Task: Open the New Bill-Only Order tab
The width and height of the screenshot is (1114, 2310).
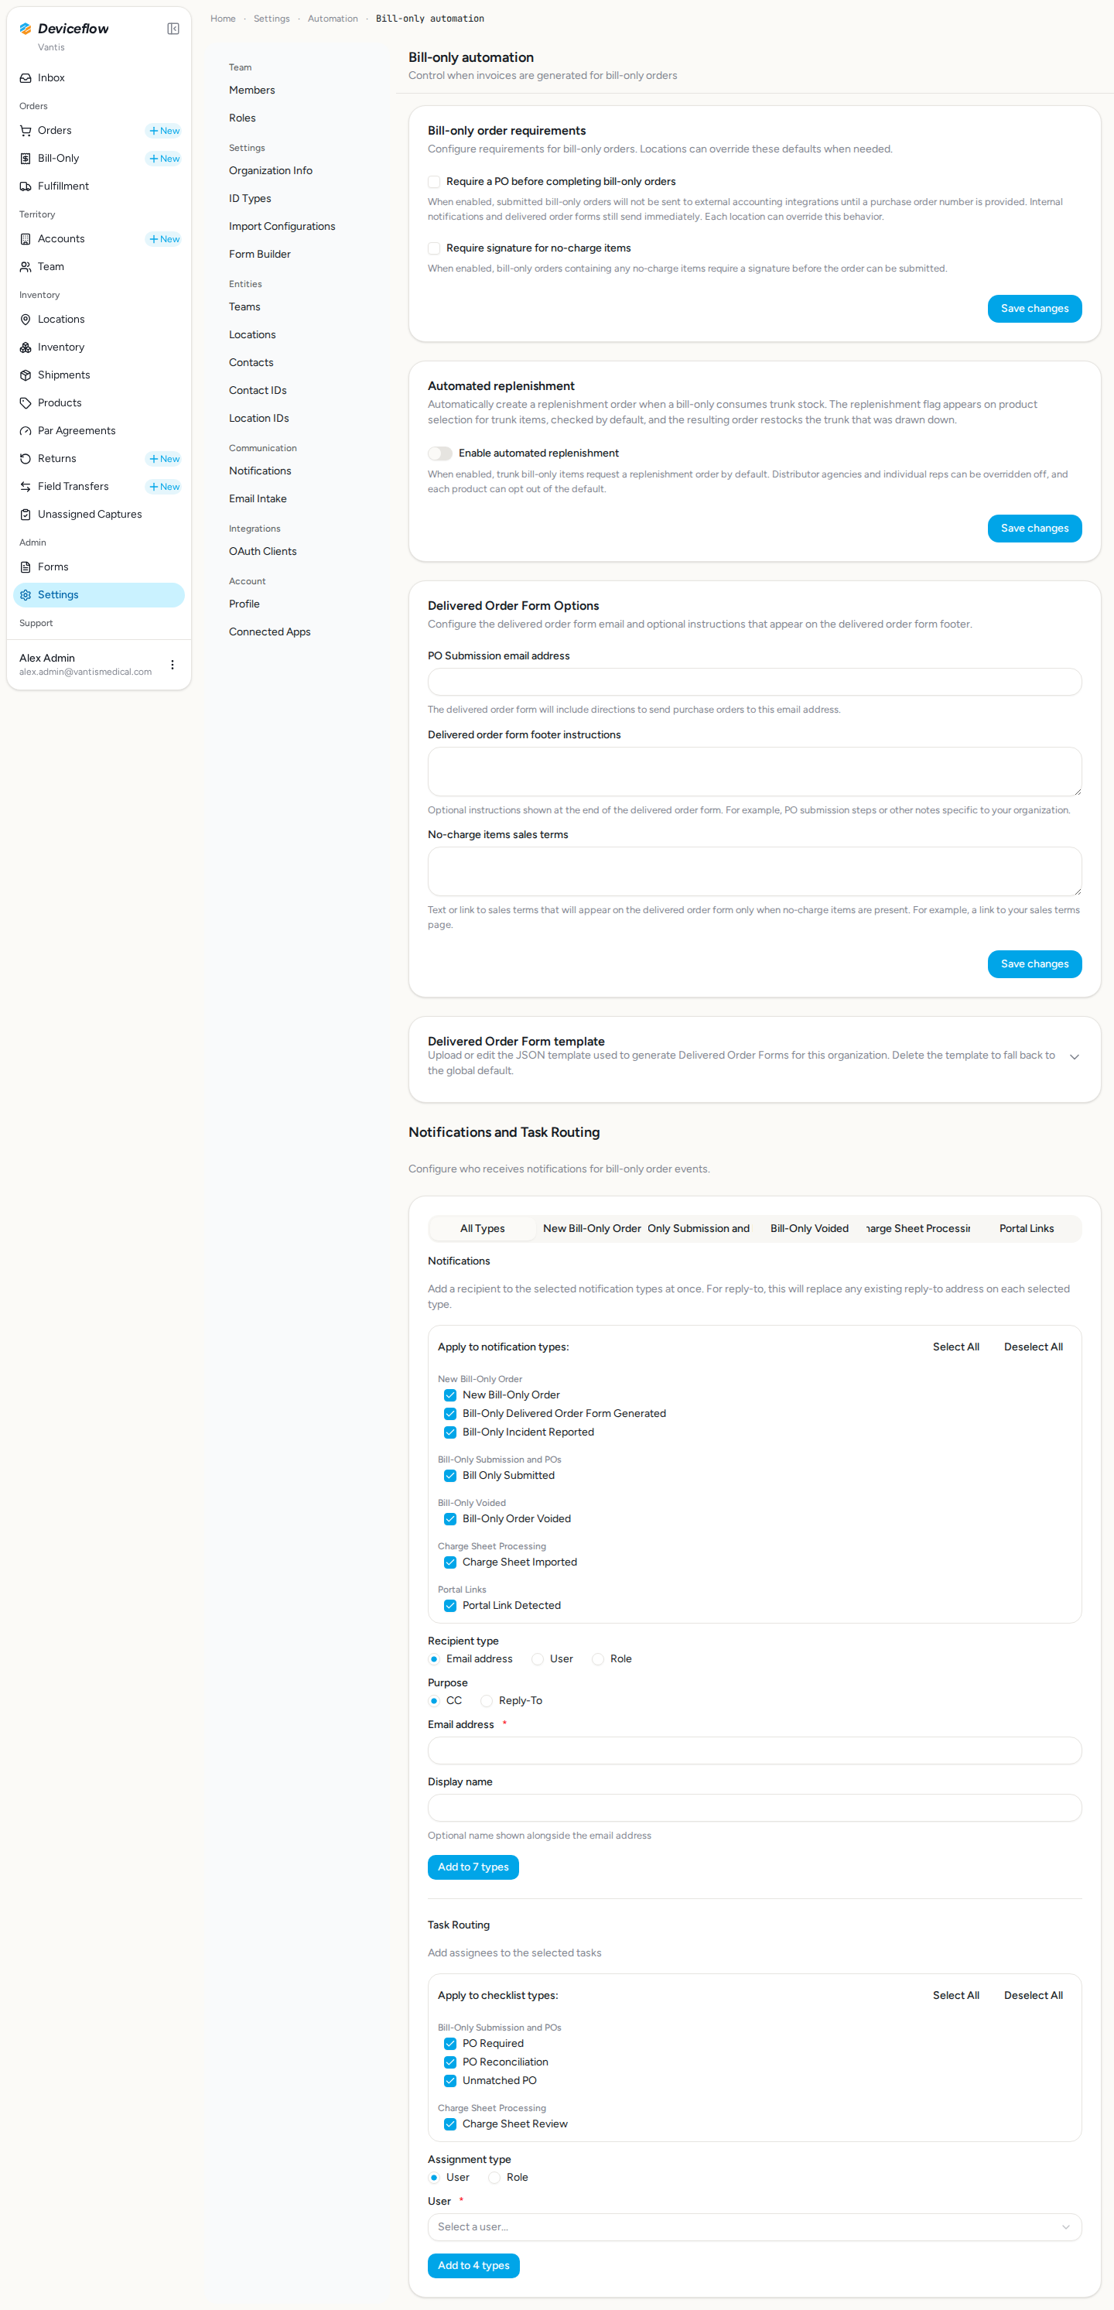Action: click(x=592, y=1230)
